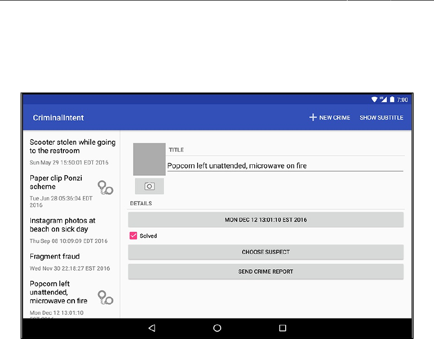The image size is (434, 339).
Task: Tap handcuffs icon on Popcorn row
Action: pyautogui.click(x=105, y=298)
